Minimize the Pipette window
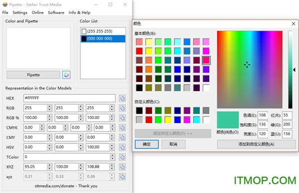The image size is (299, 193). pyautogui.click(x=96, y=4)
